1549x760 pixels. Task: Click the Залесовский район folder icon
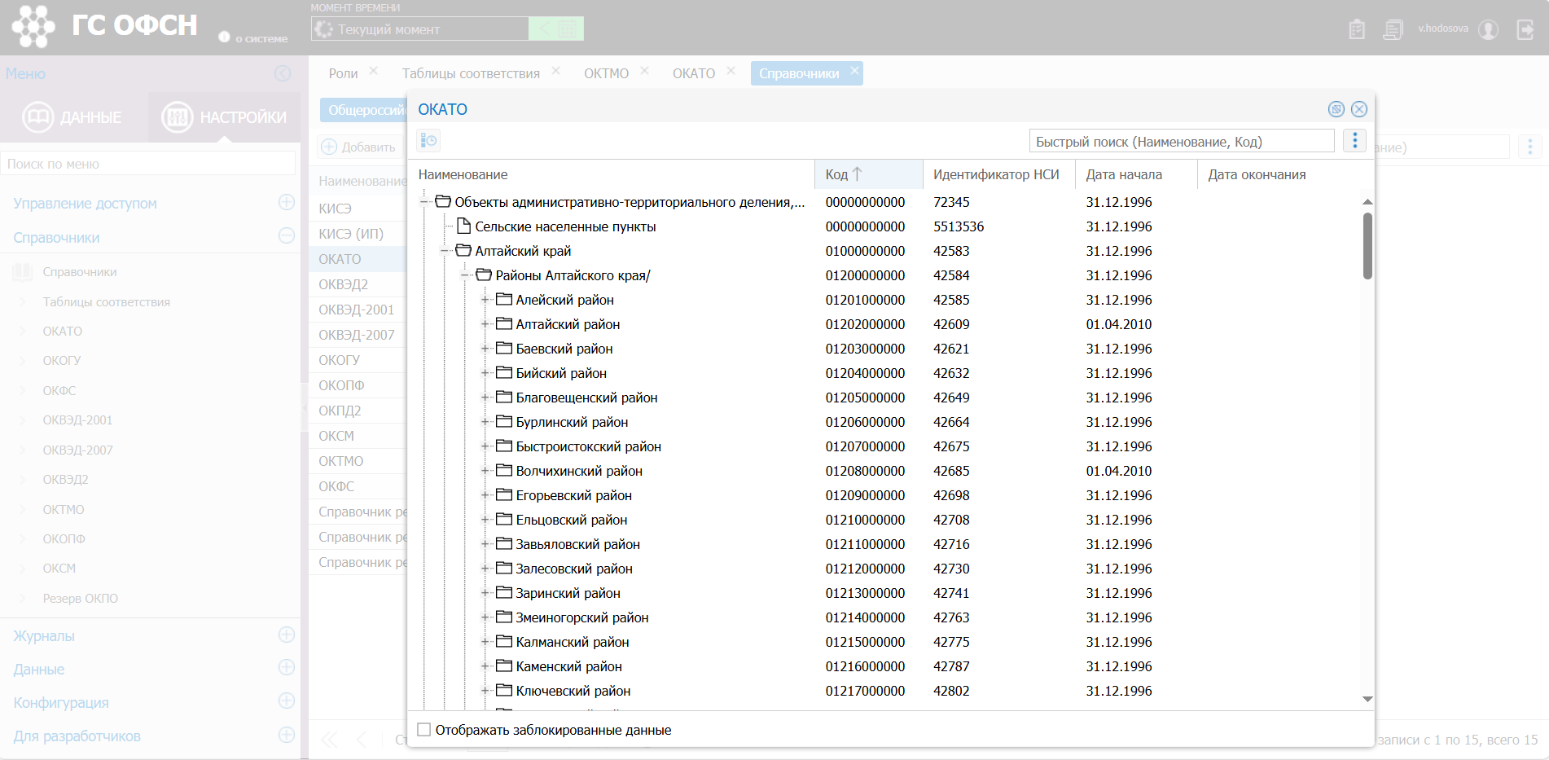pos(504,568)
